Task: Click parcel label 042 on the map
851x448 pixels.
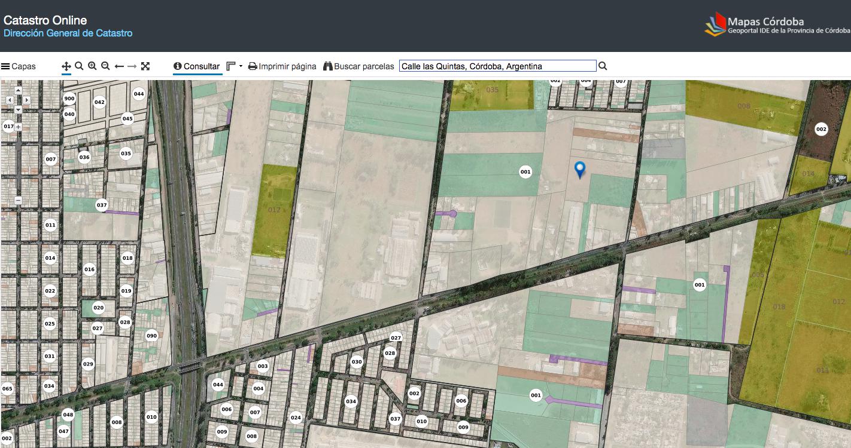Action: point(99,102)
